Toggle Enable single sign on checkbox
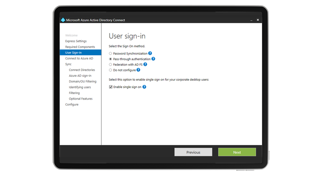 [111, 87]
